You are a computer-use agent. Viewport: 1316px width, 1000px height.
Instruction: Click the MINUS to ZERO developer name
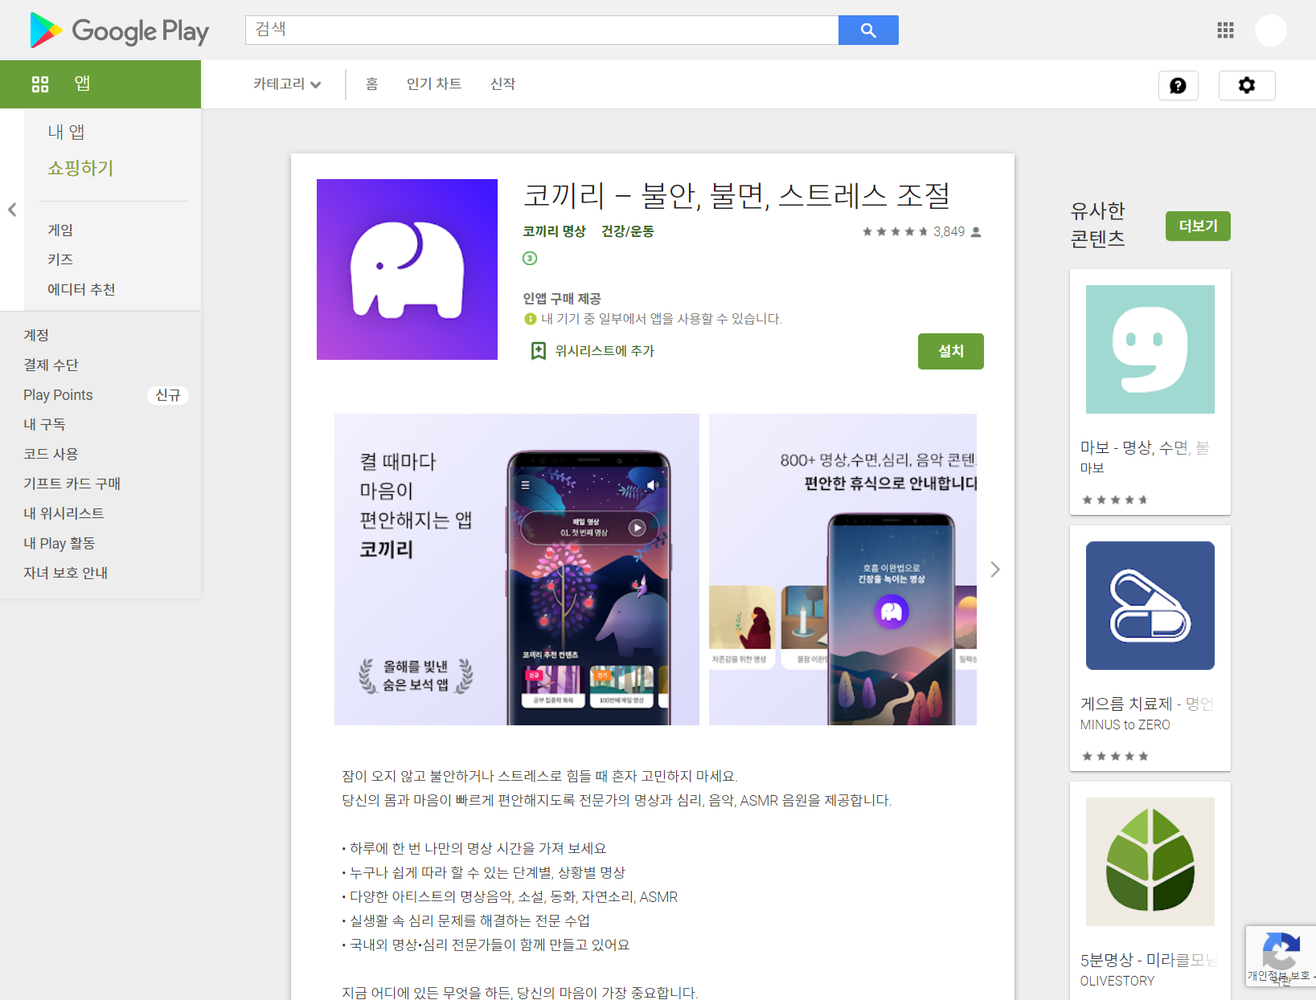point(1125,724)
